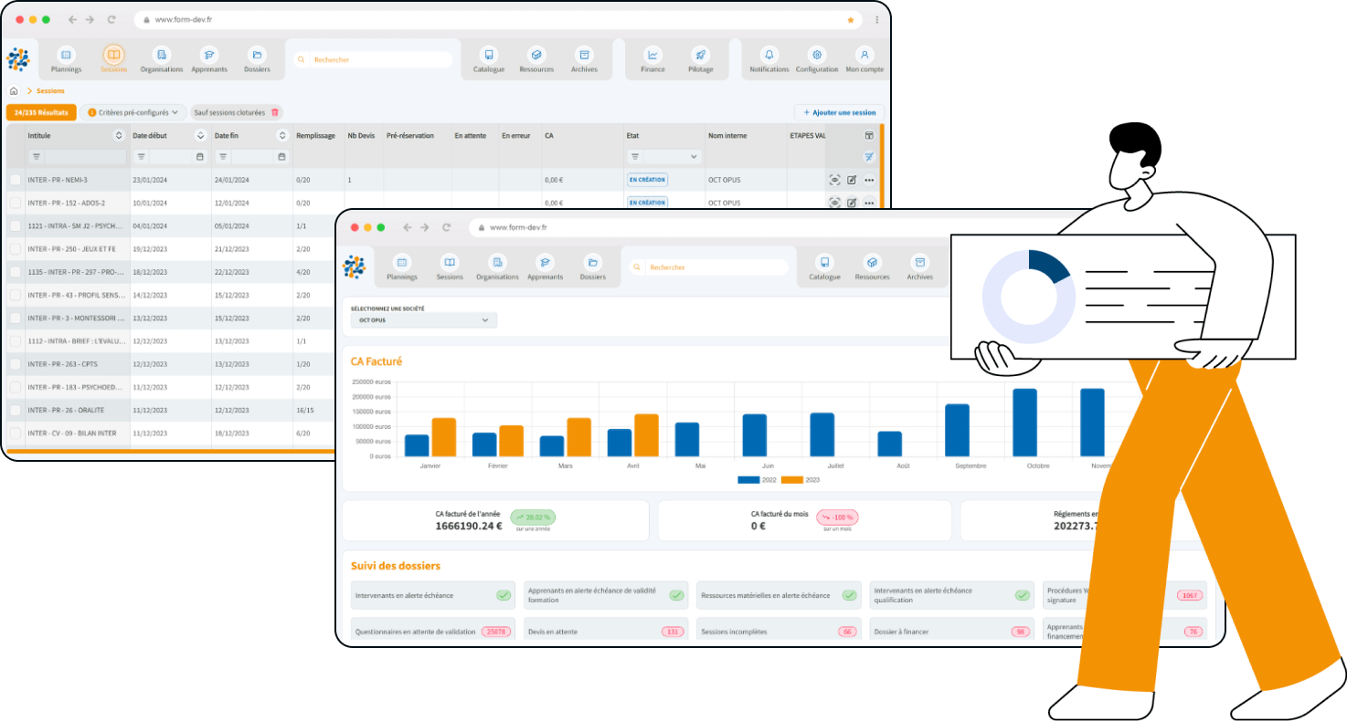Click 'Ajouter une session' button
This screenshot has height=721, width=1347.
tap(839, 112)
